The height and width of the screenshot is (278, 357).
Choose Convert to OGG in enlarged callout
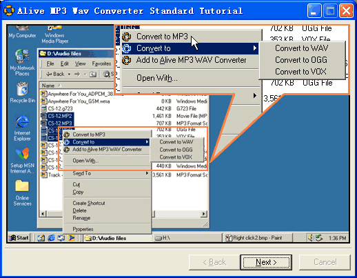(301, 60)
